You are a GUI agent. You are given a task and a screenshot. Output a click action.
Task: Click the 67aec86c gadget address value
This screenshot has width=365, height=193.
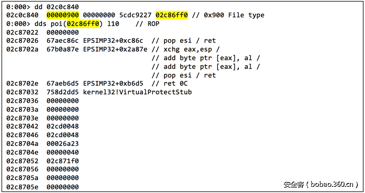point(63,41)
